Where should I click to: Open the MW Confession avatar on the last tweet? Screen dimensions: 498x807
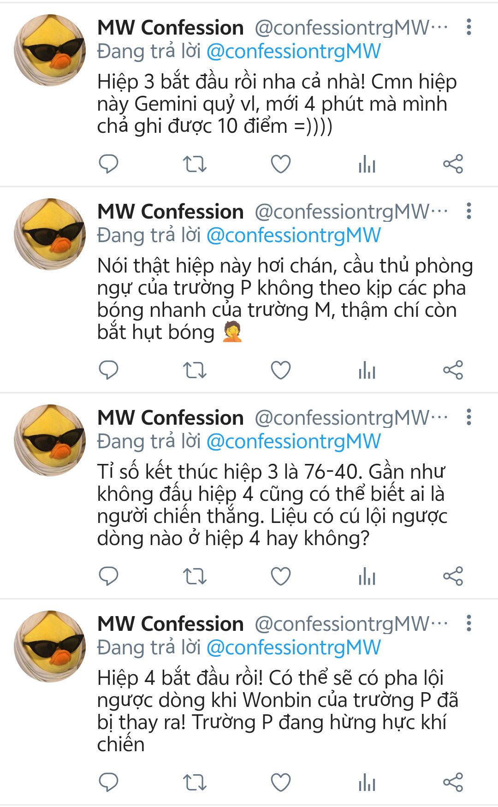pyautogui.click(x=50, y=646)
